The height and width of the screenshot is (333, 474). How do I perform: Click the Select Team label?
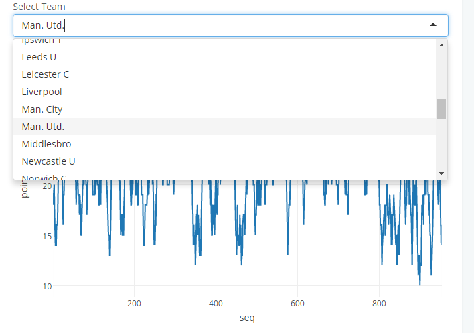point(39,7)
